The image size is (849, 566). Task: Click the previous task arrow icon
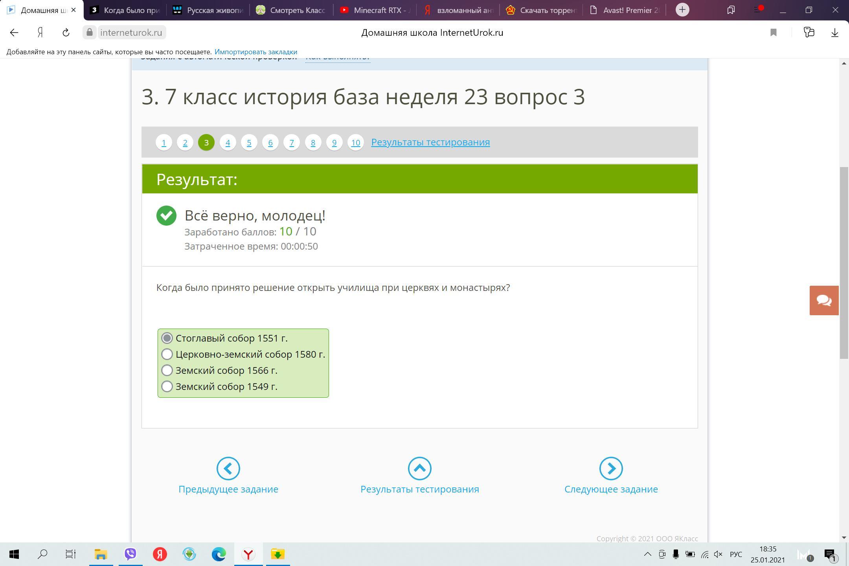(x=228, y=468)
